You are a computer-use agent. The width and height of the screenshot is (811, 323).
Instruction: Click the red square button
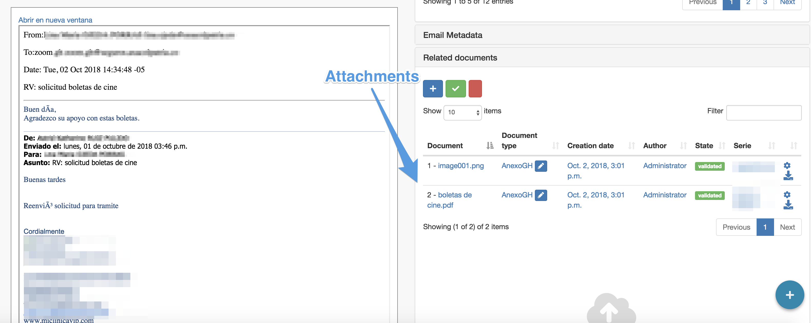pyautogui.click(x=475, y=89)
